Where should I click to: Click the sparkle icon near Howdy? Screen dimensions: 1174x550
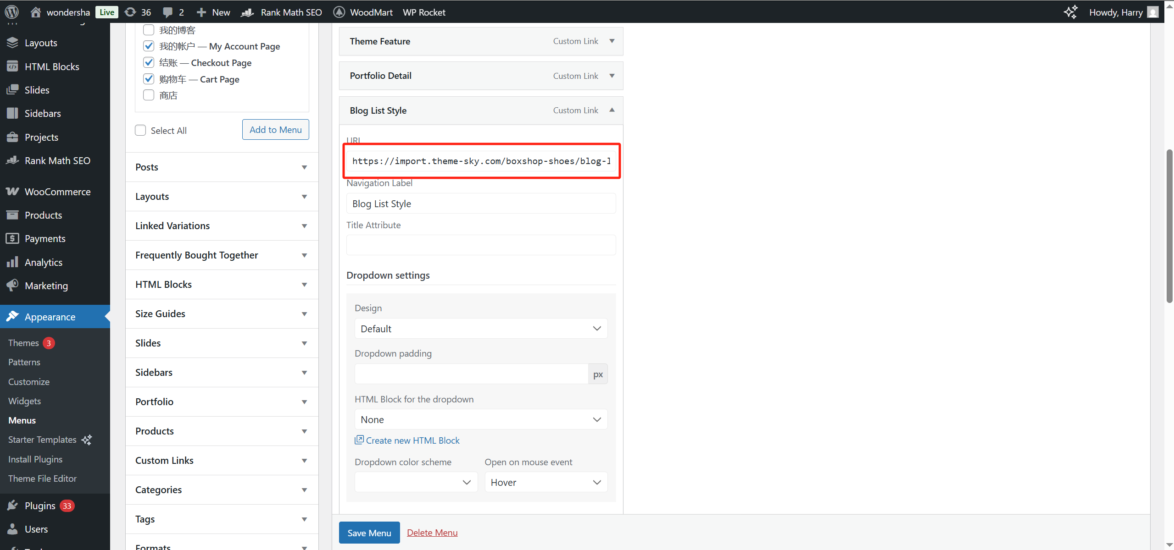pos(1070,12)
